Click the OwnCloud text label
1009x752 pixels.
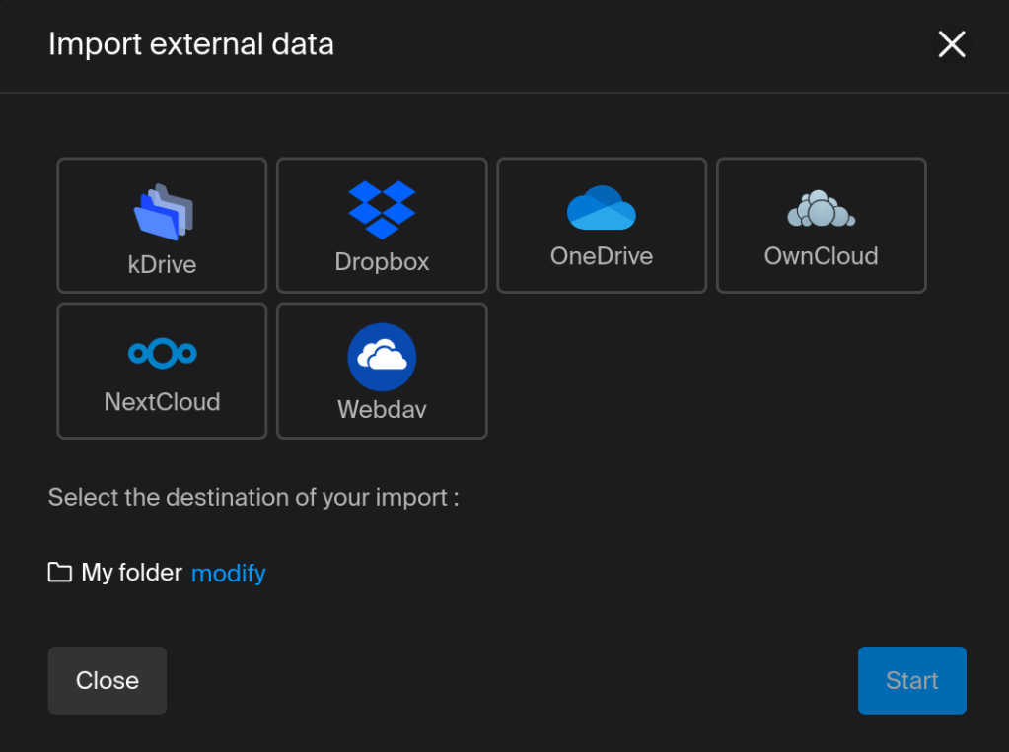(821, 256)
